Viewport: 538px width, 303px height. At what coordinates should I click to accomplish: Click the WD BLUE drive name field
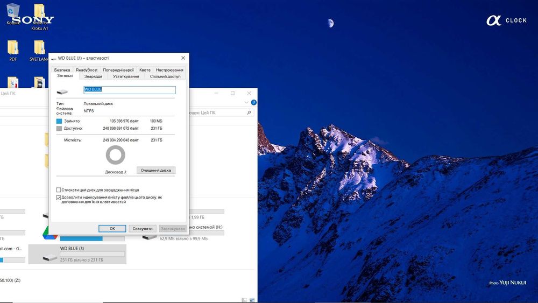coord(130,90)
